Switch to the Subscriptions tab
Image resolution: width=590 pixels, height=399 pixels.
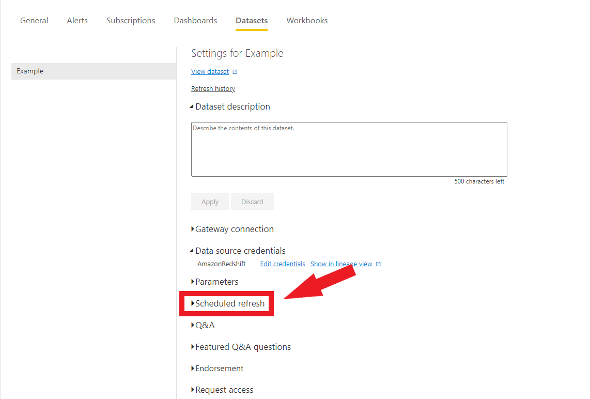click(x=131, y=21)
